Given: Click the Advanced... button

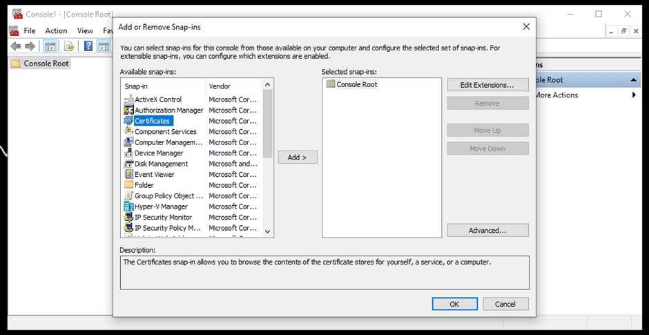Looking at the screenshot, I should click(x=487, y=230).
